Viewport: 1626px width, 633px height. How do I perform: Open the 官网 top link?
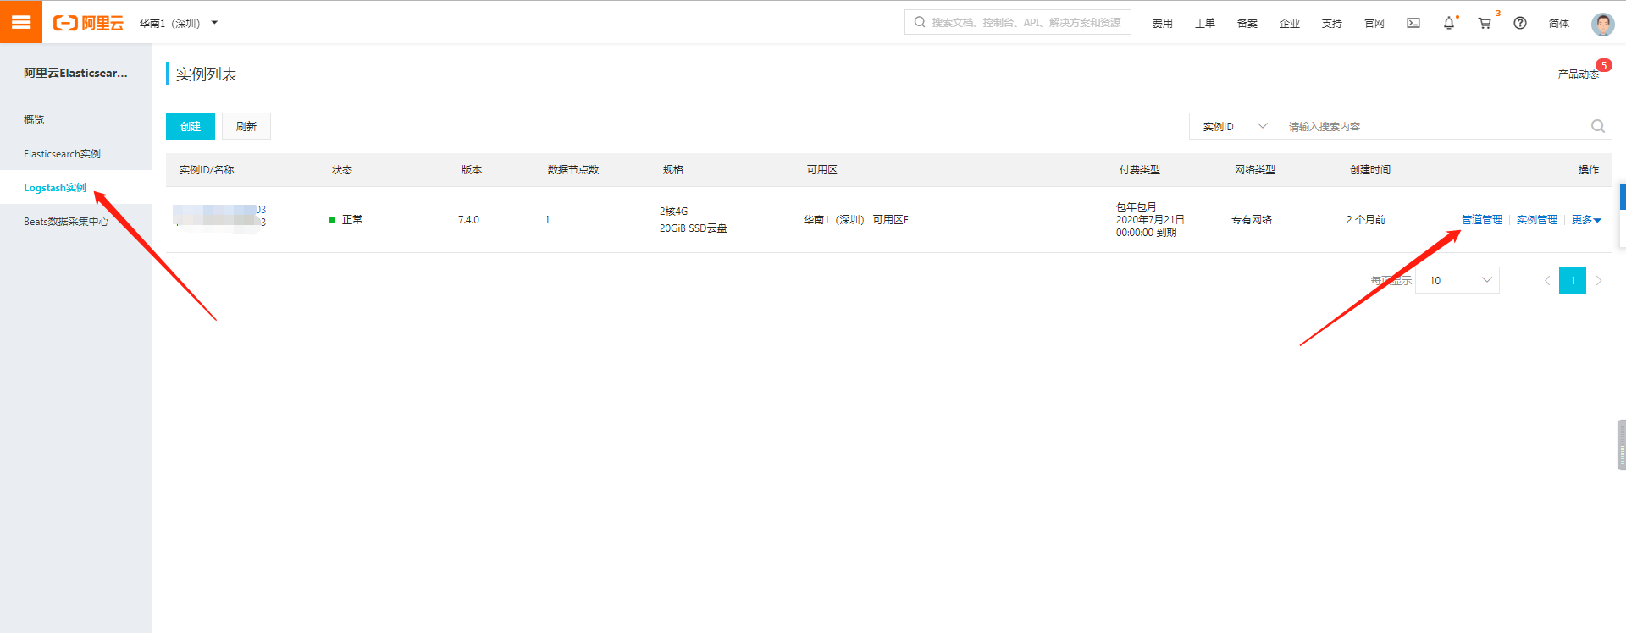[x=1374, y=23]
